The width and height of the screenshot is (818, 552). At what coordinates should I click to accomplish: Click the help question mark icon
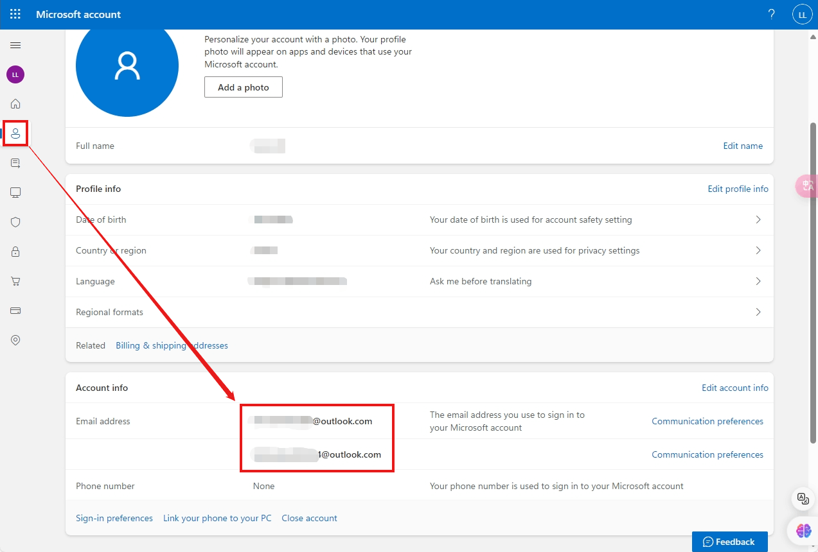pos(772,14)
